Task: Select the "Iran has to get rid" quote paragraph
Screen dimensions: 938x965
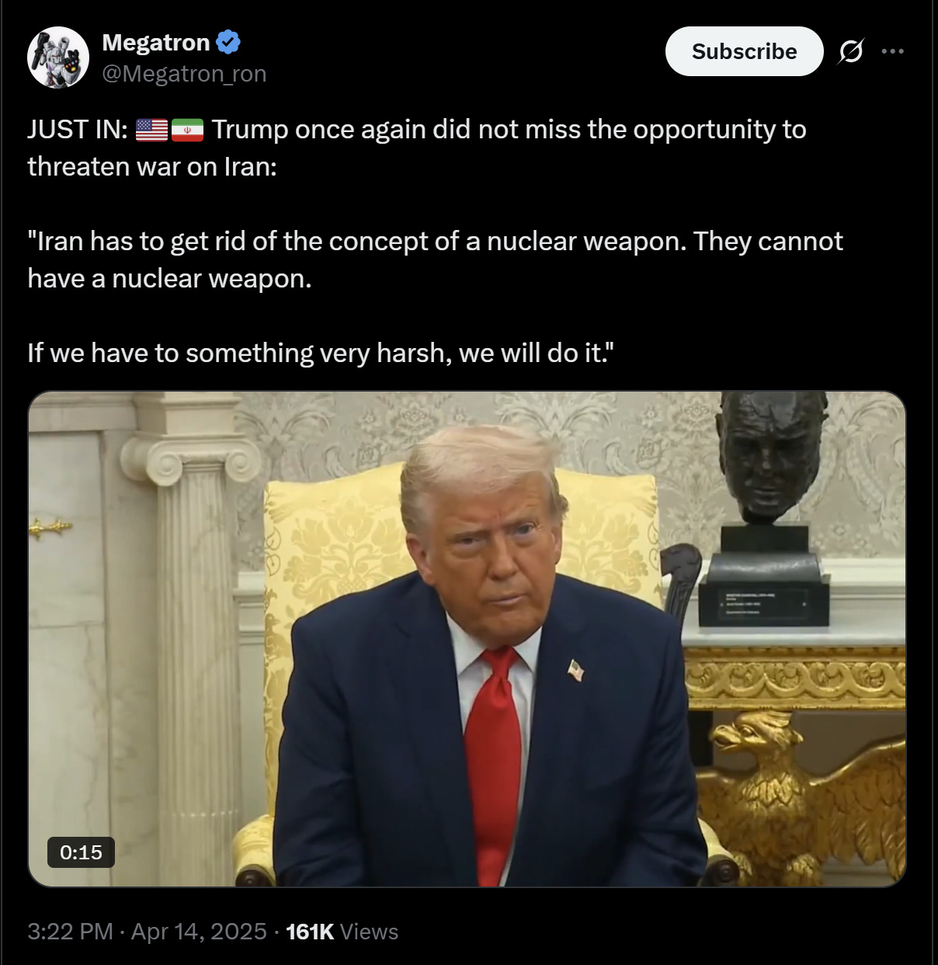Action: coord(435,260)
